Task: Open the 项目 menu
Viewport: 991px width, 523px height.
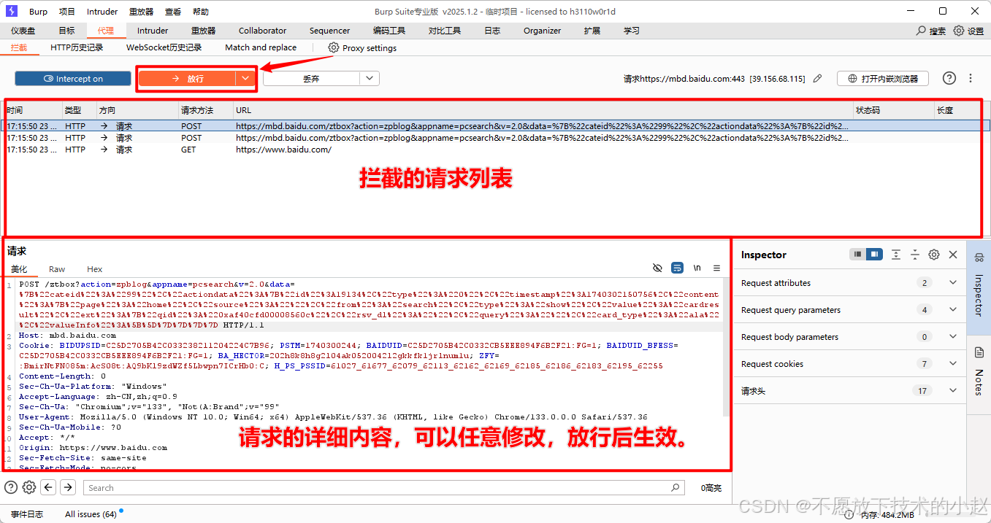Action: click(x=66, y=12)
